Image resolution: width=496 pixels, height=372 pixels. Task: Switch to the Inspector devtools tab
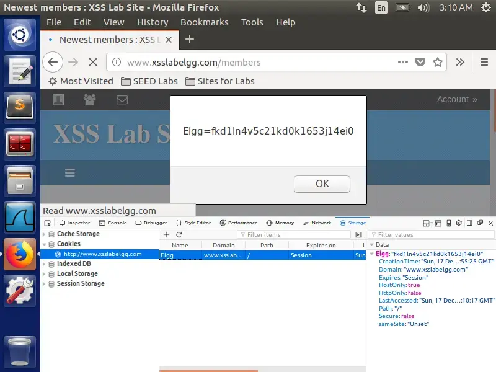74,223
